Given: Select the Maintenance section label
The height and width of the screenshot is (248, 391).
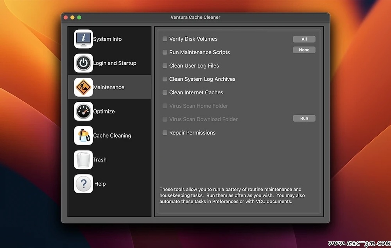Looking at the screenshot, I should coord(109,87).
